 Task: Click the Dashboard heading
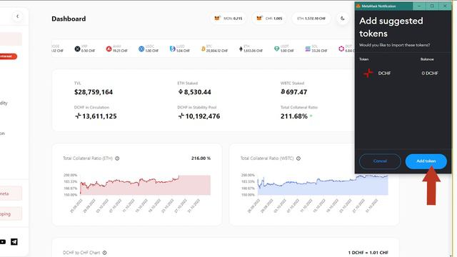tap(69, 19)
